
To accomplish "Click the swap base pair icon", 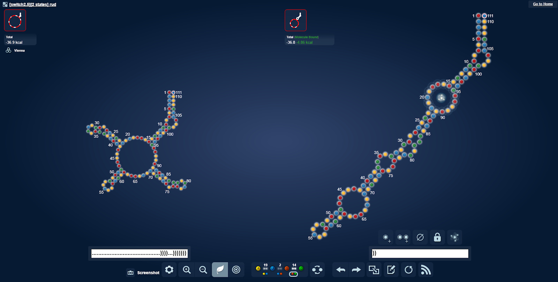I will pos(317,270).
